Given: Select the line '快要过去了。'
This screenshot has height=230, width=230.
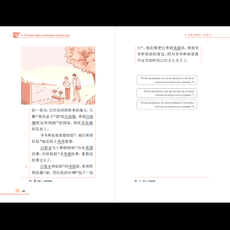Looking at the screenshot, I should click(x=42, y=160).
